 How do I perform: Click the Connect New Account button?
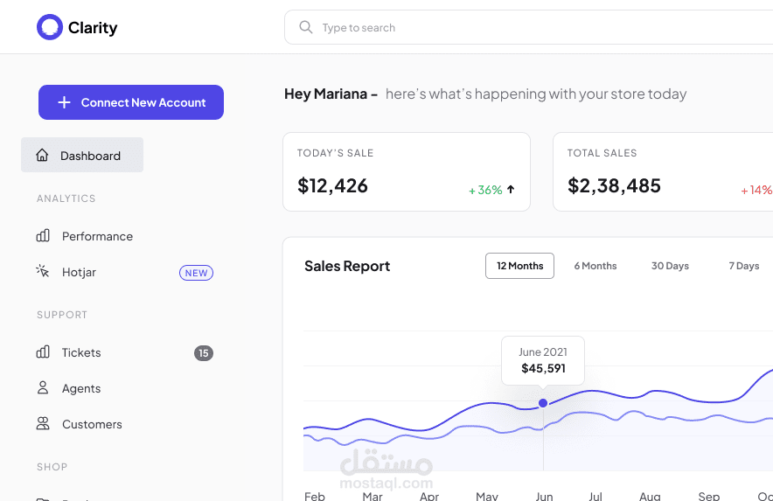(x=131, y=102)
